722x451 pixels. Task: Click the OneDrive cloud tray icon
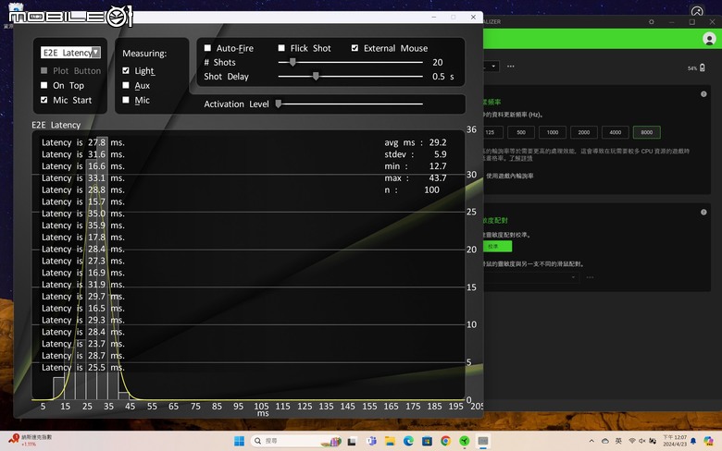(605, 442)
